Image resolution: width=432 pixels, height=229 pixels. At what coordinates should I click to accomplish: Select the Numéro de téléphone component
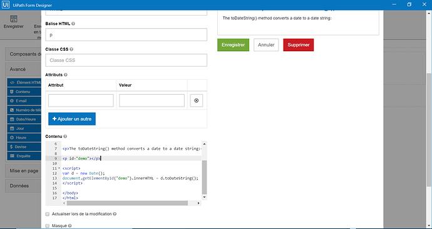pos(24,110)
